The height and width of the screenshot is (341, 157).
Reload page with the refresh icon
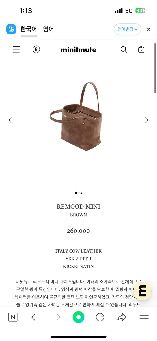[x=100, y=317]
